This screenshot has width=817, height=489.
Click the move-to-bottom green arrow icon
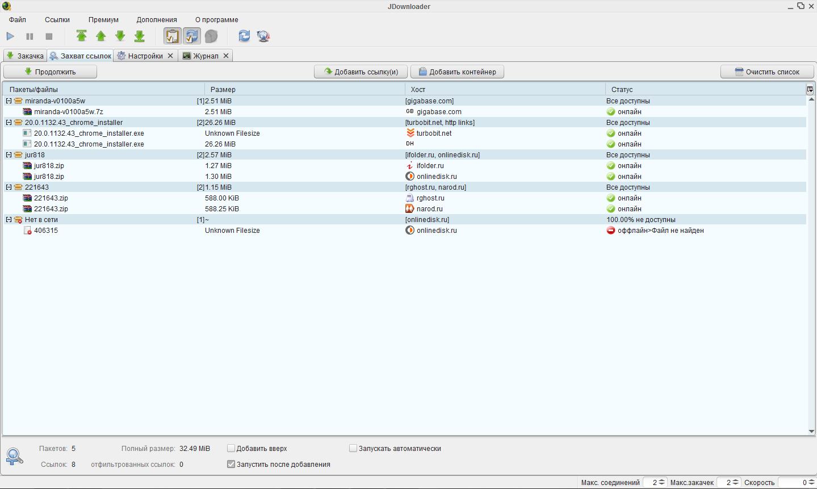coord(140,36)
